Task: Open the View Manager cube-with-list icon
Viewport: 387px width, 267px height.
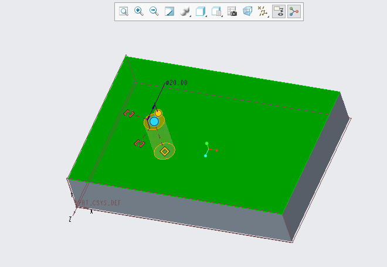Action: tap(216, 11)
